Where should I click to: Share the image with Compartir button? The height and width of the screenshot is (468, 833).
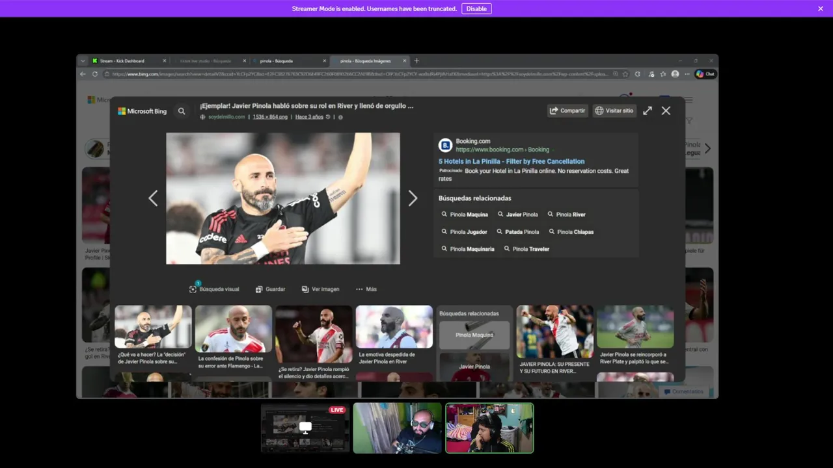pyautogui.click(x=567, y=110)
